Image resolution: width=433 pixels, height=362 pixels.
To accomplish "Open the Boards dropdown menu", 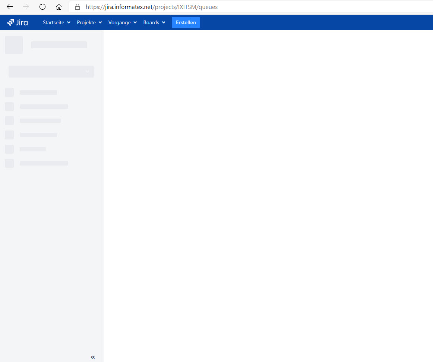I will (x=154, y=22).
